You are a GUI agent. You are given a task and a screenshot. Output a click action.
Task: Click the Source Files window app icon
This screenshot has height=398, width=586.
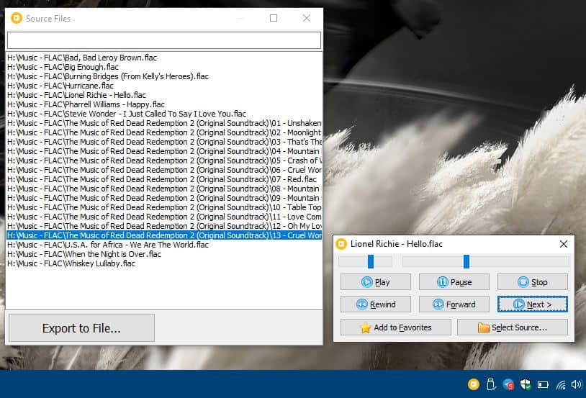pos(17,18)
